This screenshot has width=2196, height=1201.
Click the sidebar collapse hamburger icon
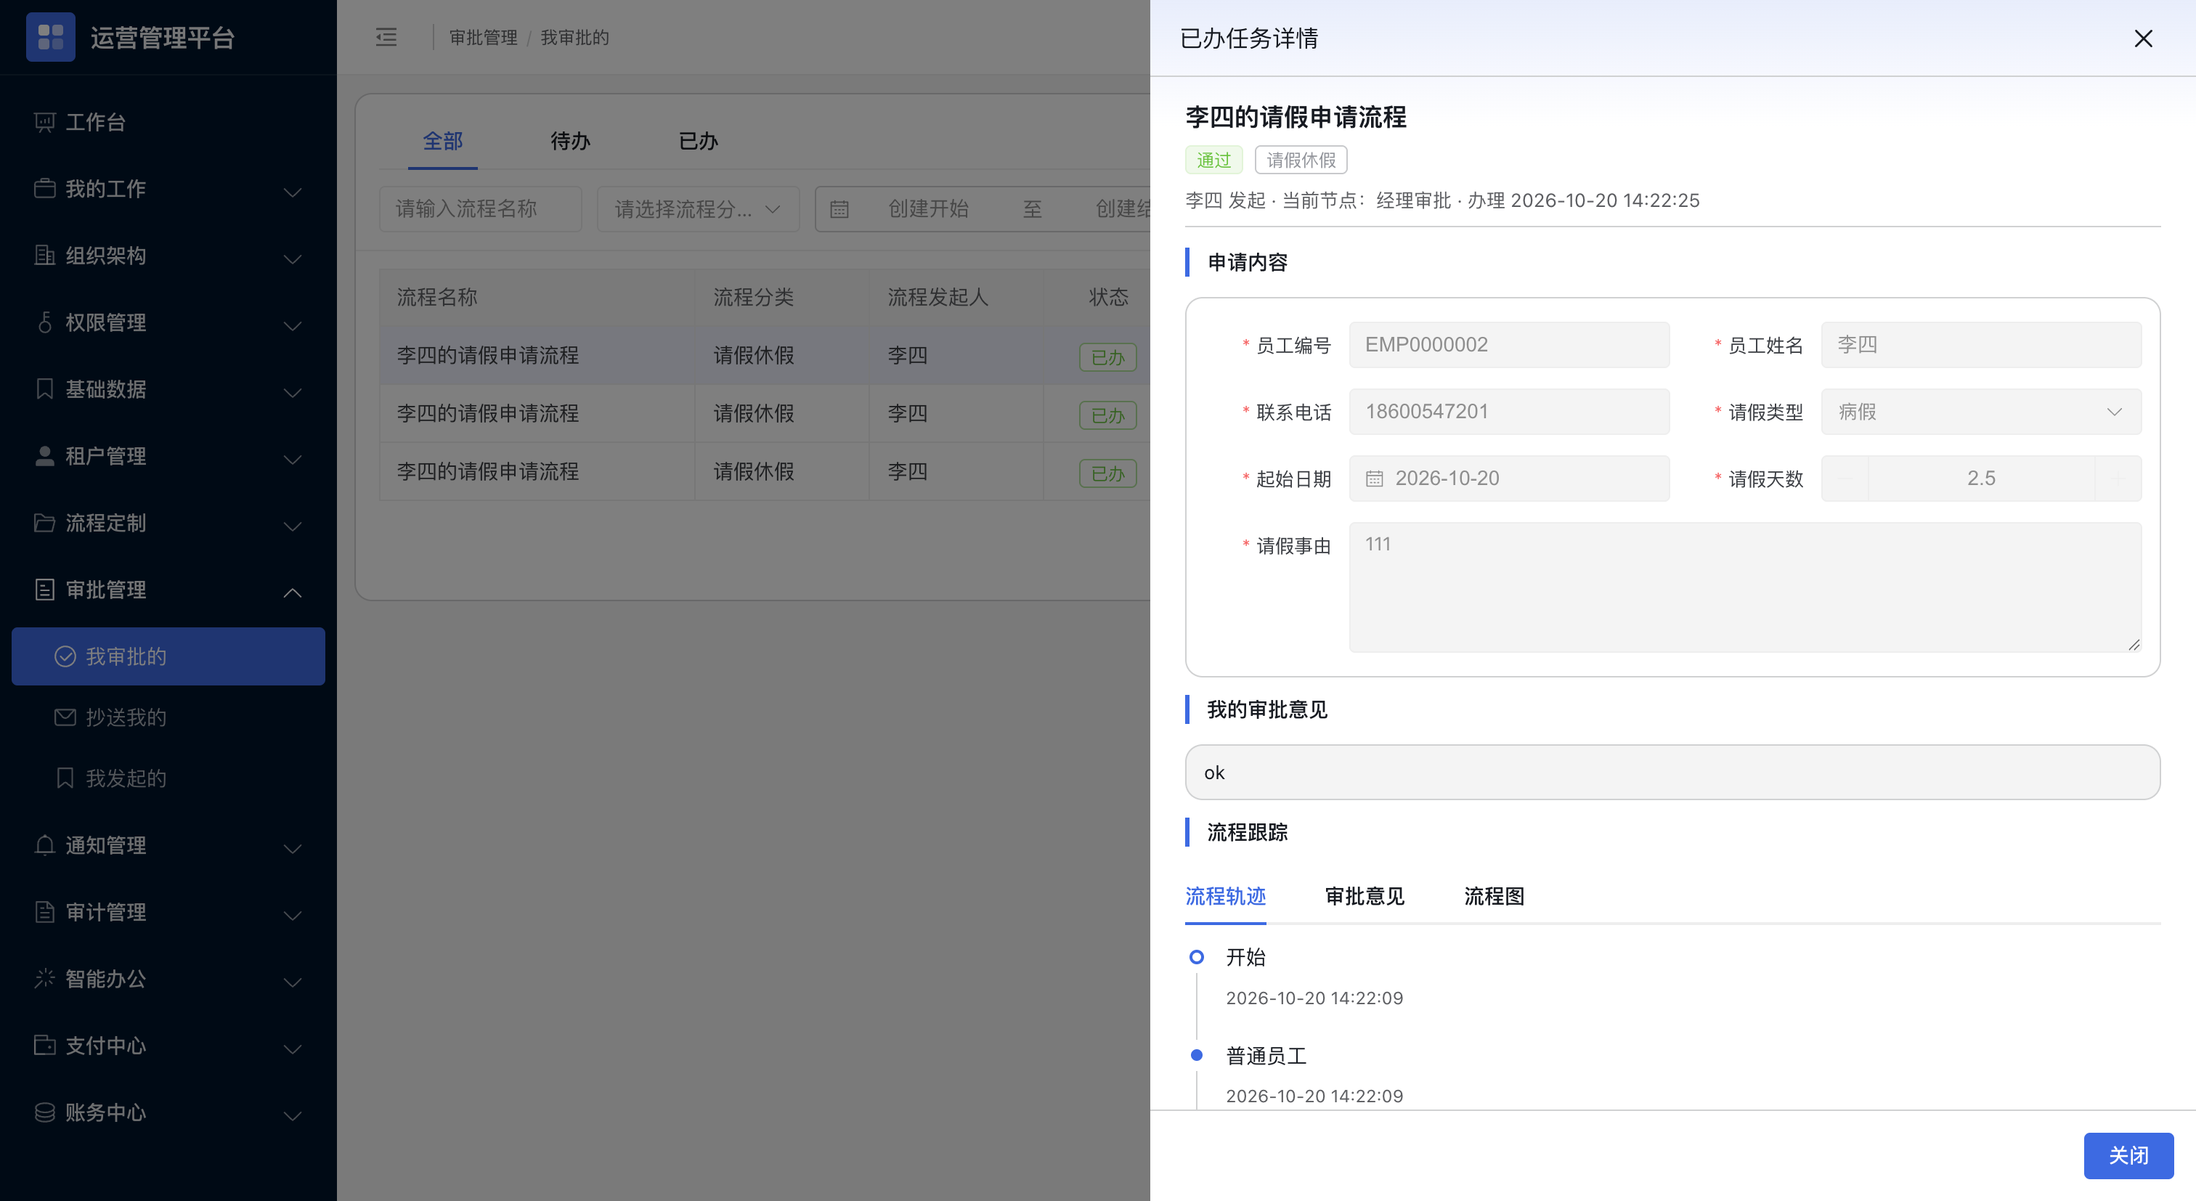coord(386,36)
